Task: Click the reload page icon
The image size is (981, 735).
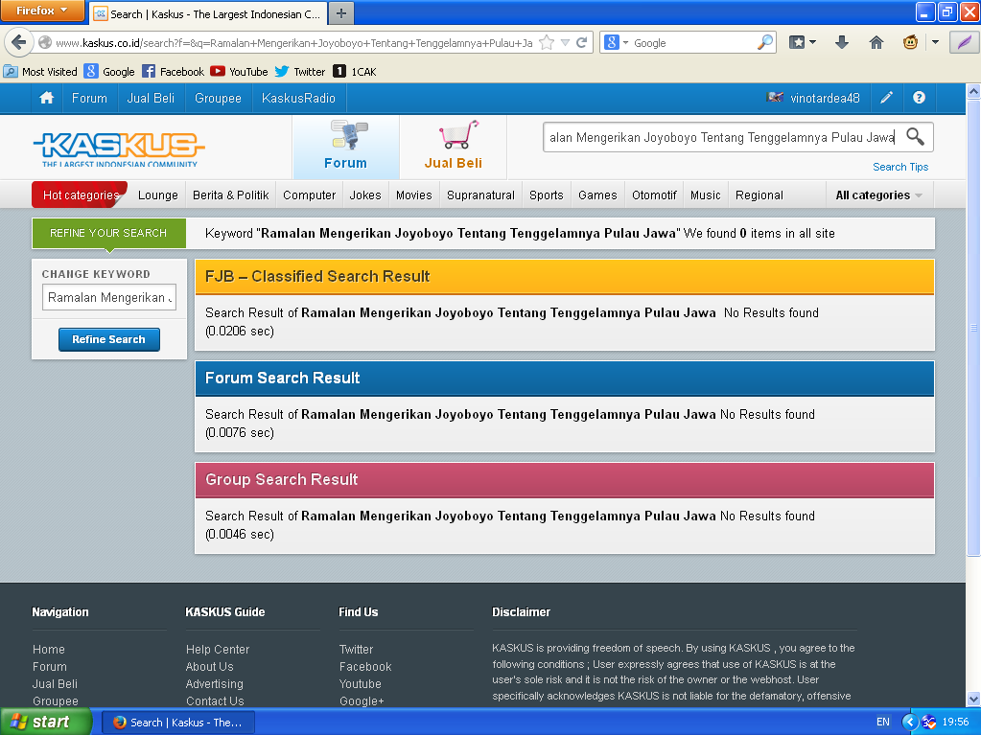Action: [582, 42]
